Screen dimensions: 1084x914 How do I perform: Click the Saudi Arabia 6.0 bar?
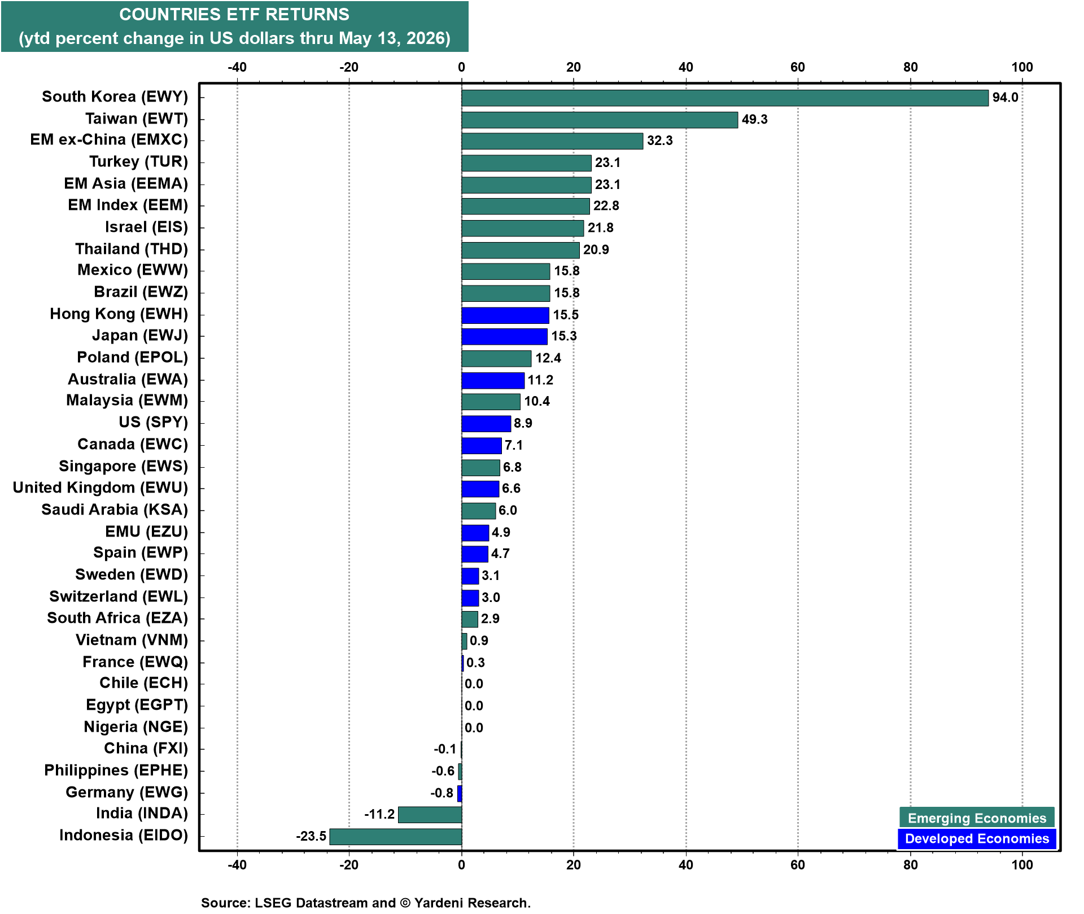click(x=478, y=511)
